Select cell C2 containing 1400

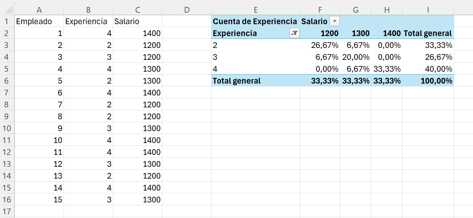pyautogui.click(x=138, y=34)
